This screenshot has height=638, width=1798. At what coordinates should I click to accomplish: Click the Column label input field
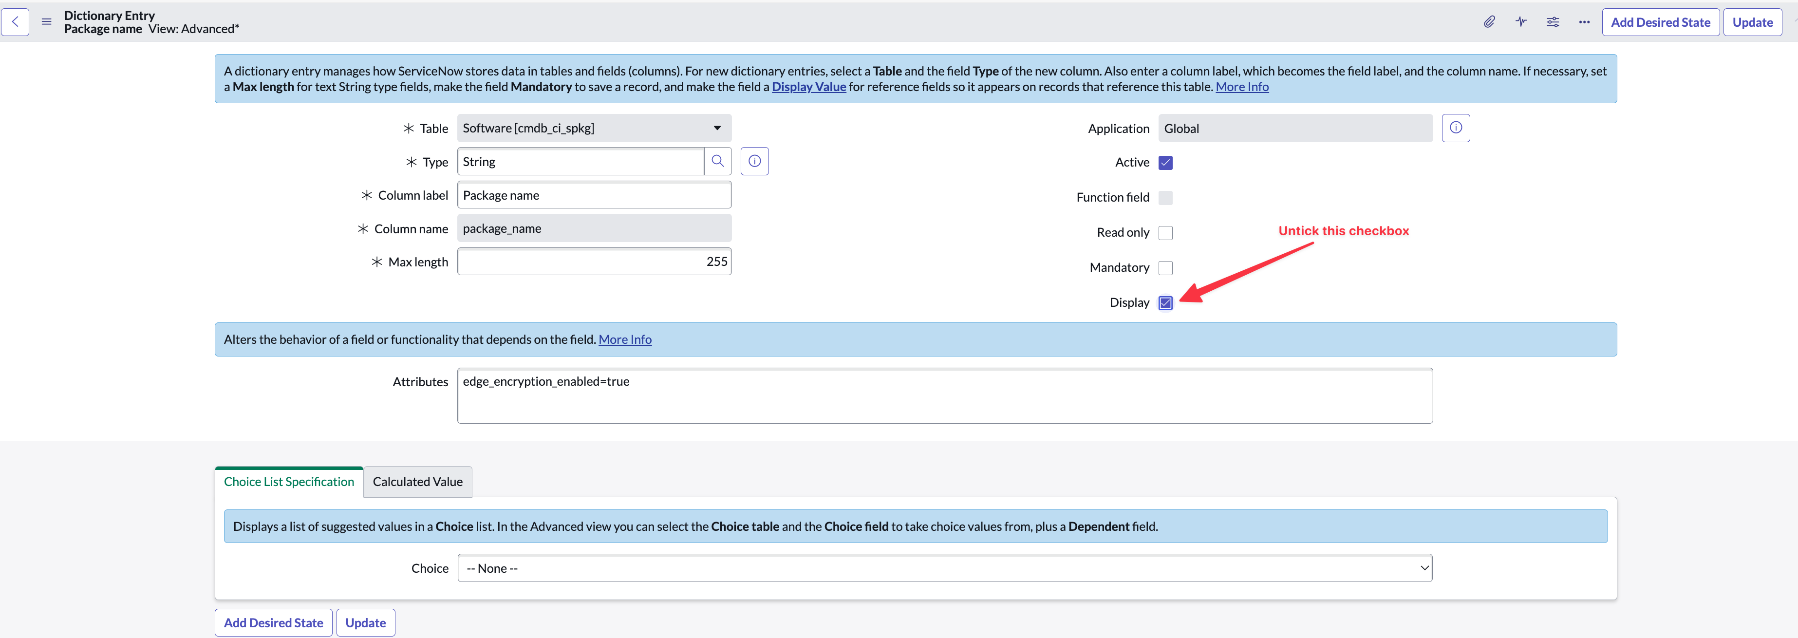click(x=594, y=195)
